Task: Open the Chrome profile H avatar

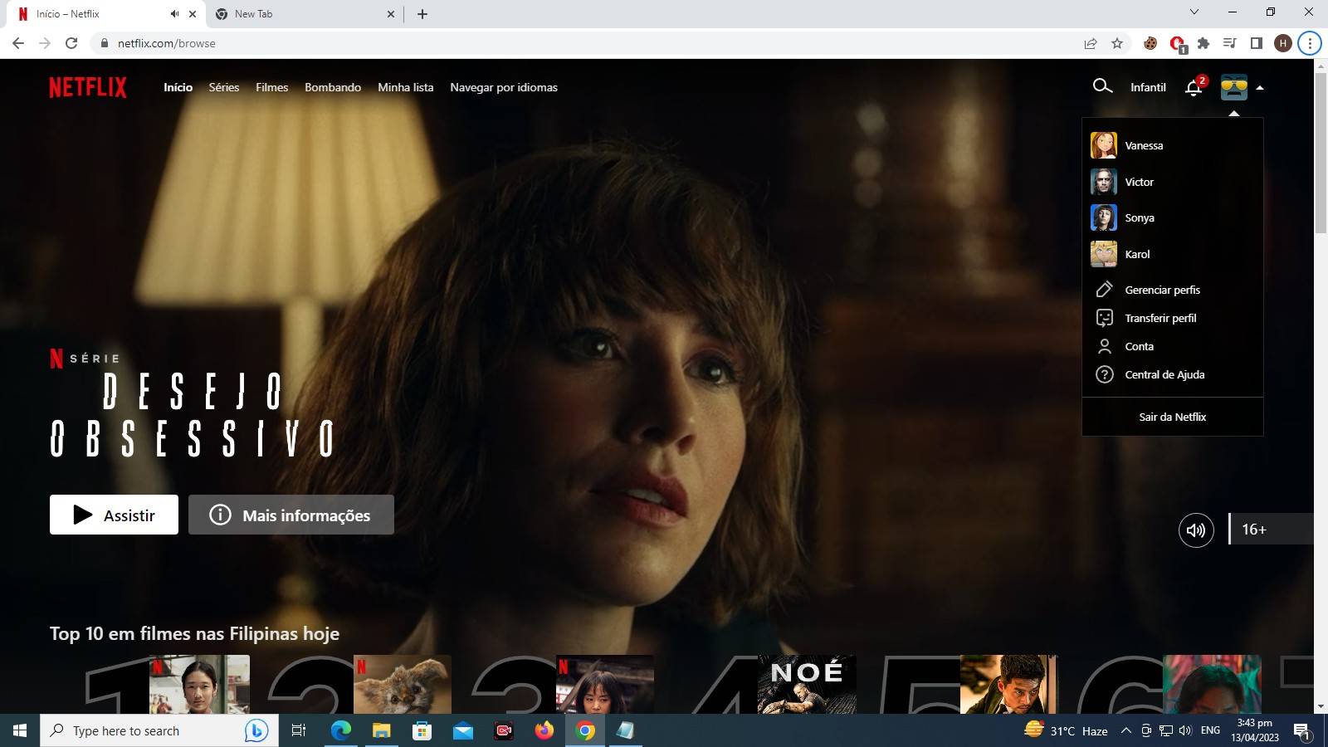Action: coord(1283,43)
